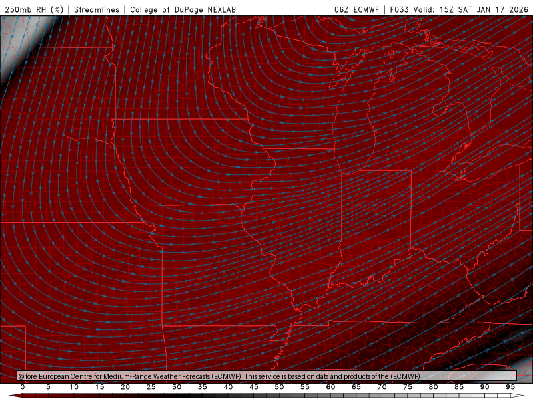Click the '85' color scale label
The height and width of the screenshot is (399, 533).
459,387
